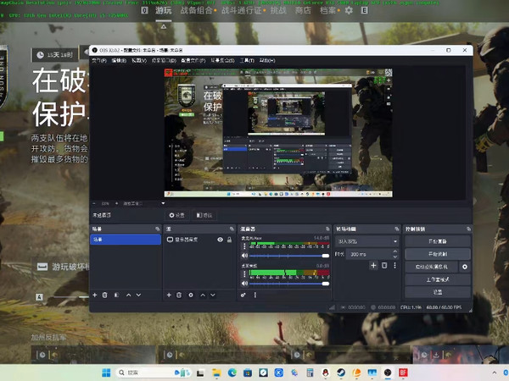The image size is (509, 381).
Task: Click the 300 ms duration field
Action: (369, 254)
